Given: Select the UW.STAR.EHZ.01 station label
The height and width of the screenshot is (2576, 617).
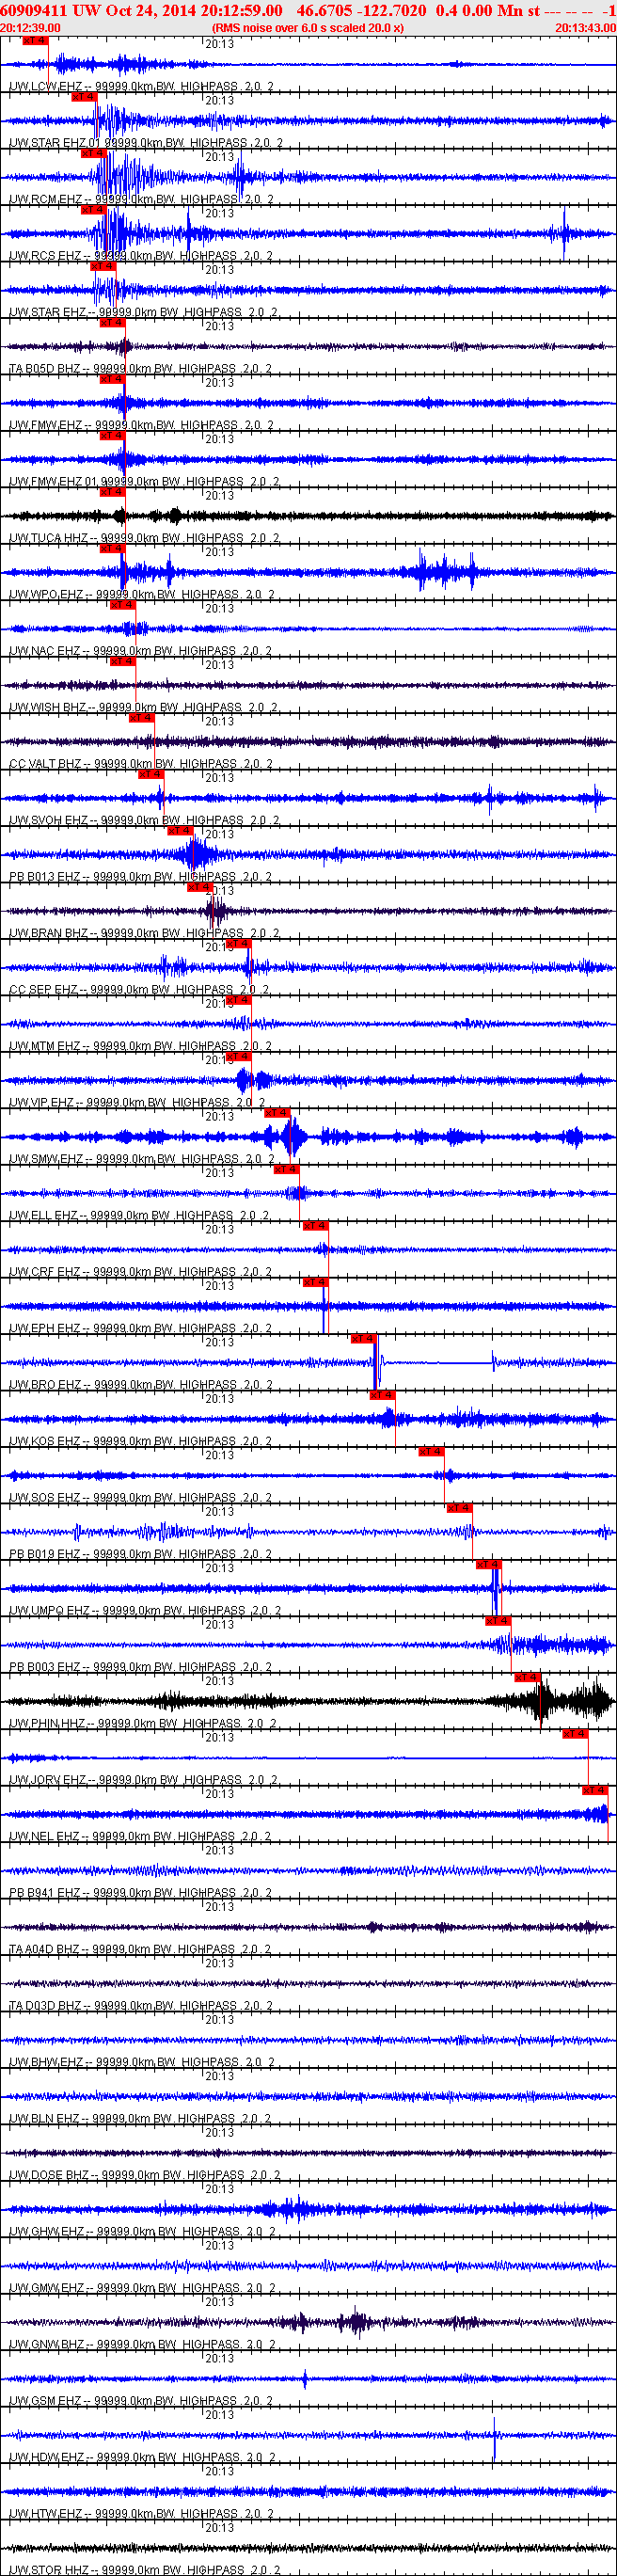Looking at the screenshot, I should 146,143.
